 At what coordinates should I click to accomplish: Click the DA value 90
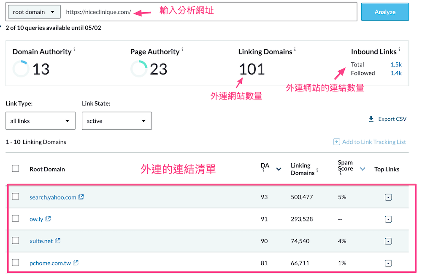tap(264, 241)
